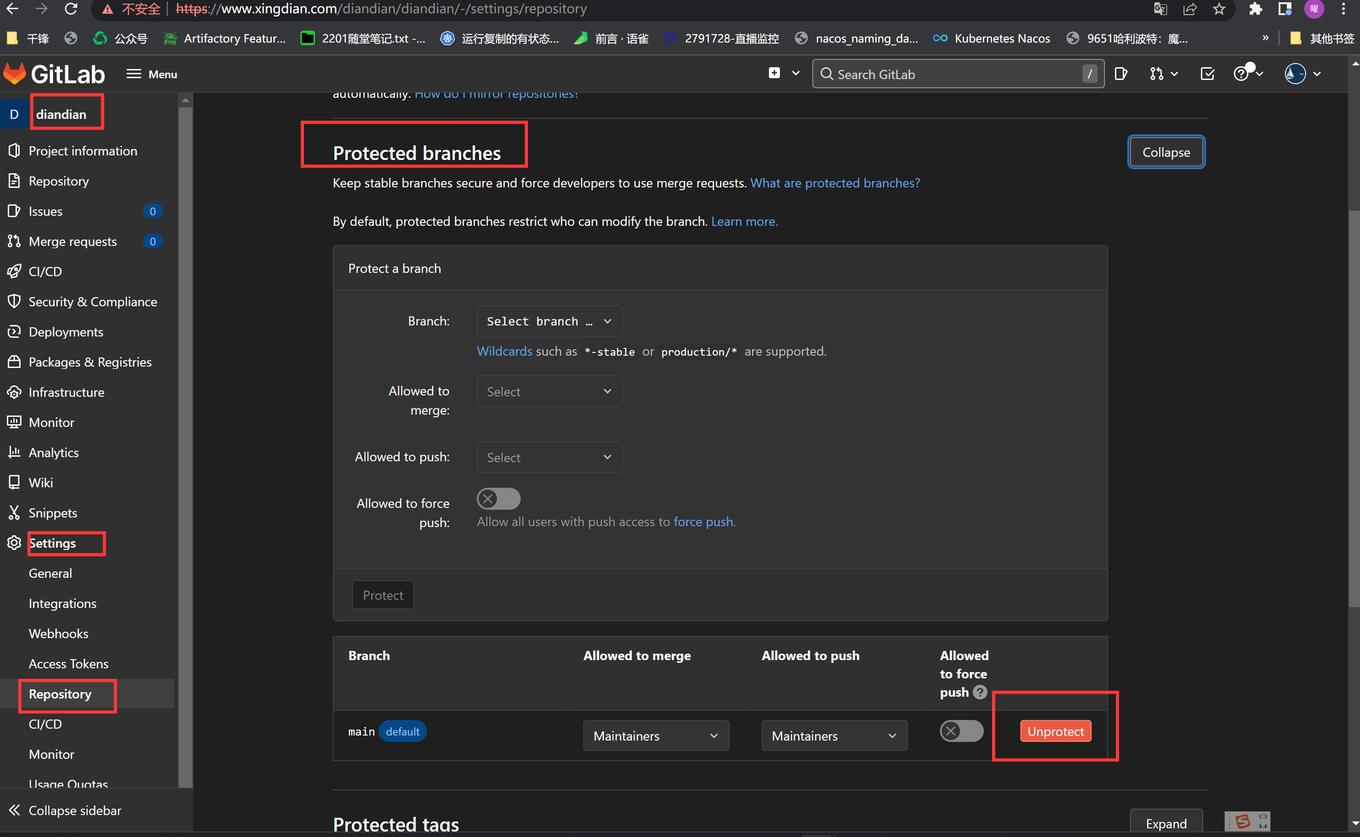The image size is (1360, 837).
Task: Open Project information in sidebar
Action: click(x=83, y=150)
